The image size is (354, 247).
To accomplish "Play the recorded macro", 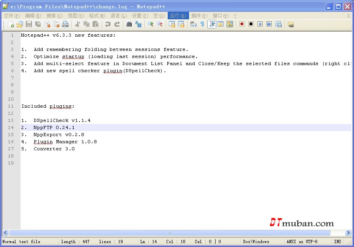I will click(x=260, y=24).
